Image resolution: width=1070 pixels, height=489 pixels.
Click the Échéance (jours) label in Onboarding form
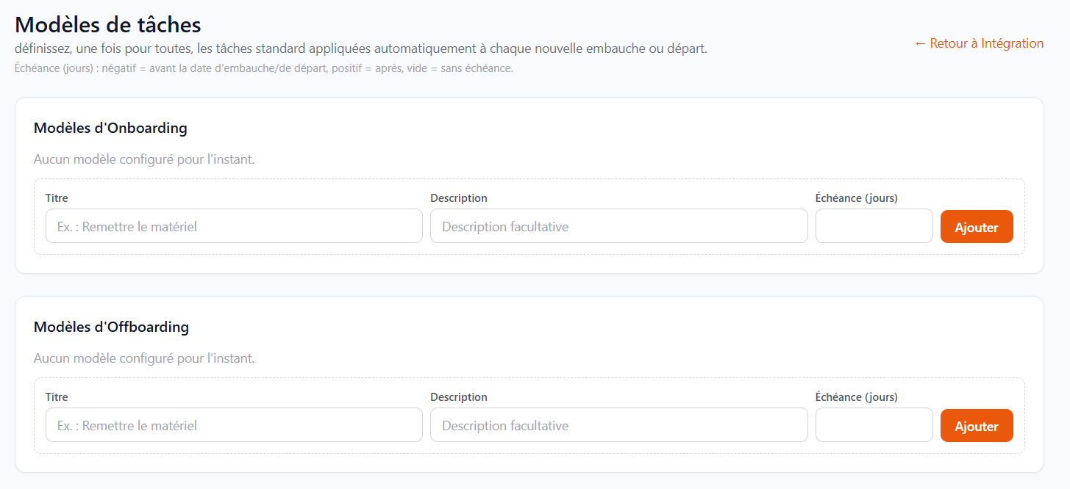[857, 198]
